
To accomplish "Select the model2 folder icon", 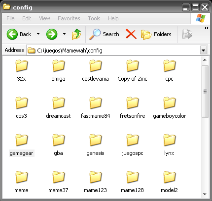I will coord(170,177).
